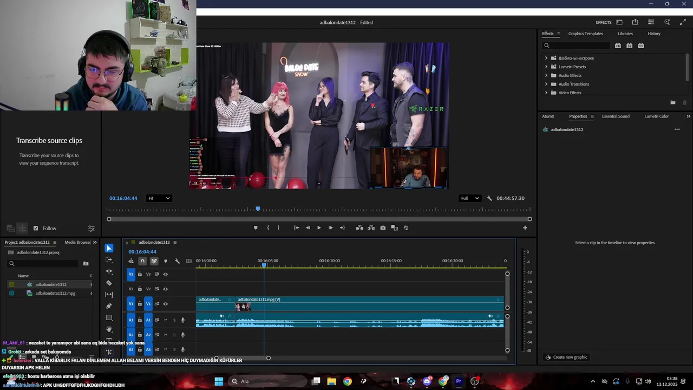Image resolution: width=693 pixels, height=390 pixels.
Task: Toggle full screen video arrows icon
Action: coord(683,22)
